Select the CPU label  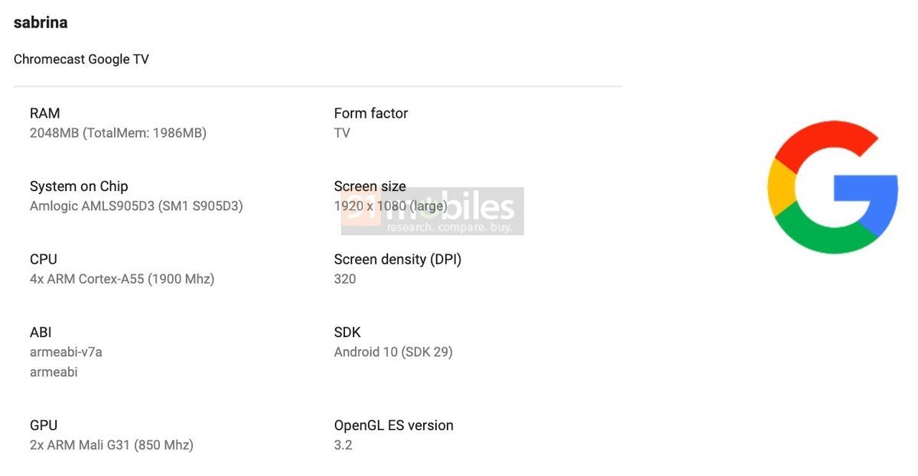[44, 260]
